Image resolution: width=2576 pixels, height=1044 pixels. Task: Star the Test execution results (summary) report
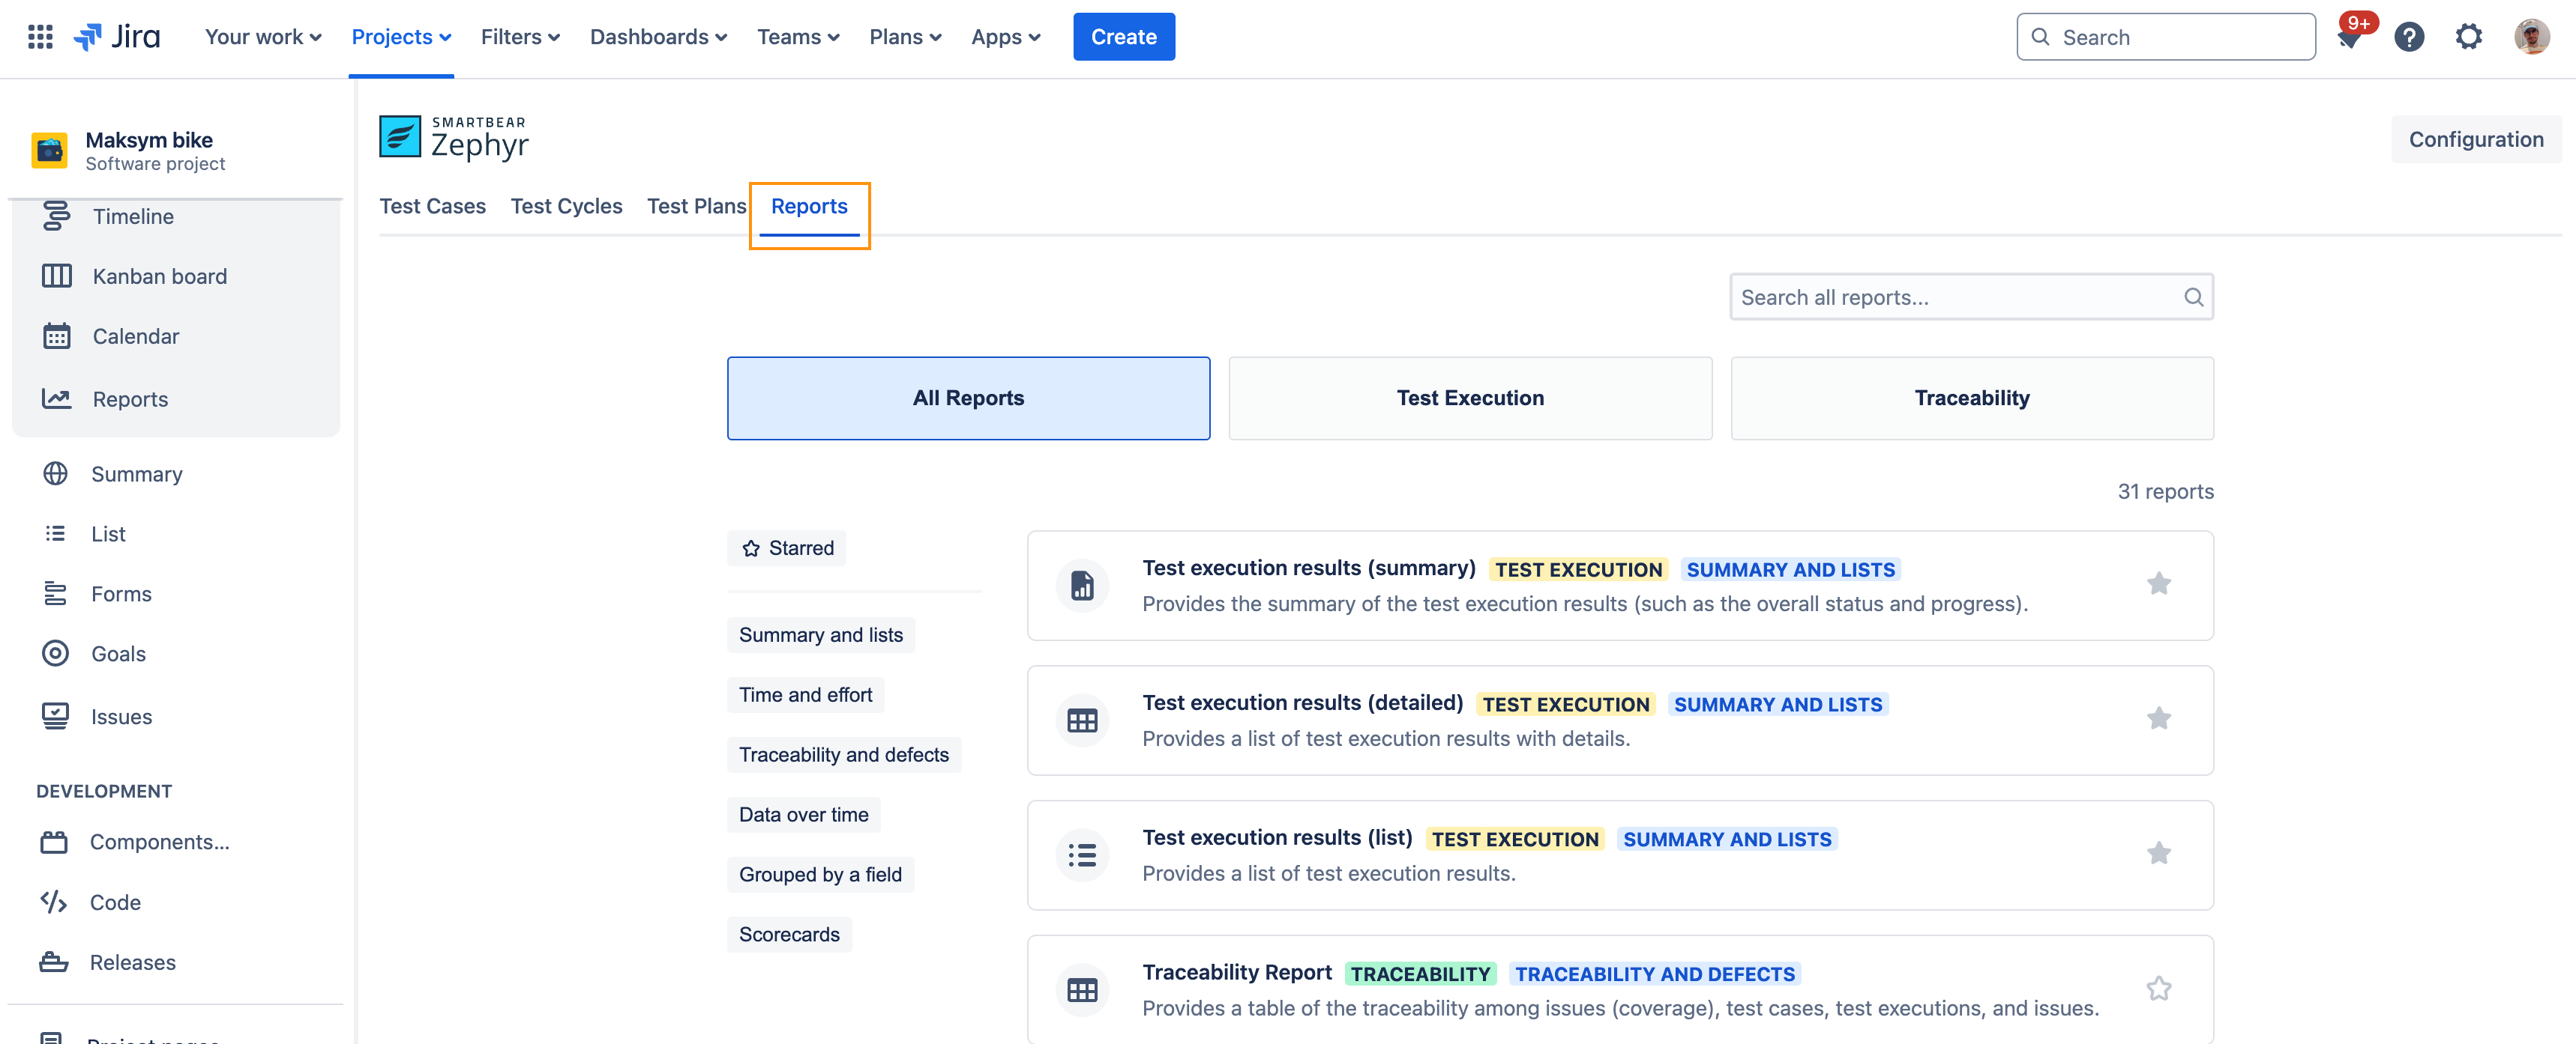tap(2159, 583)
